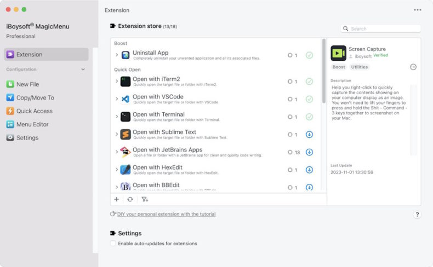
Task: Click the add extension plus icon
Action: coord(117,200)
